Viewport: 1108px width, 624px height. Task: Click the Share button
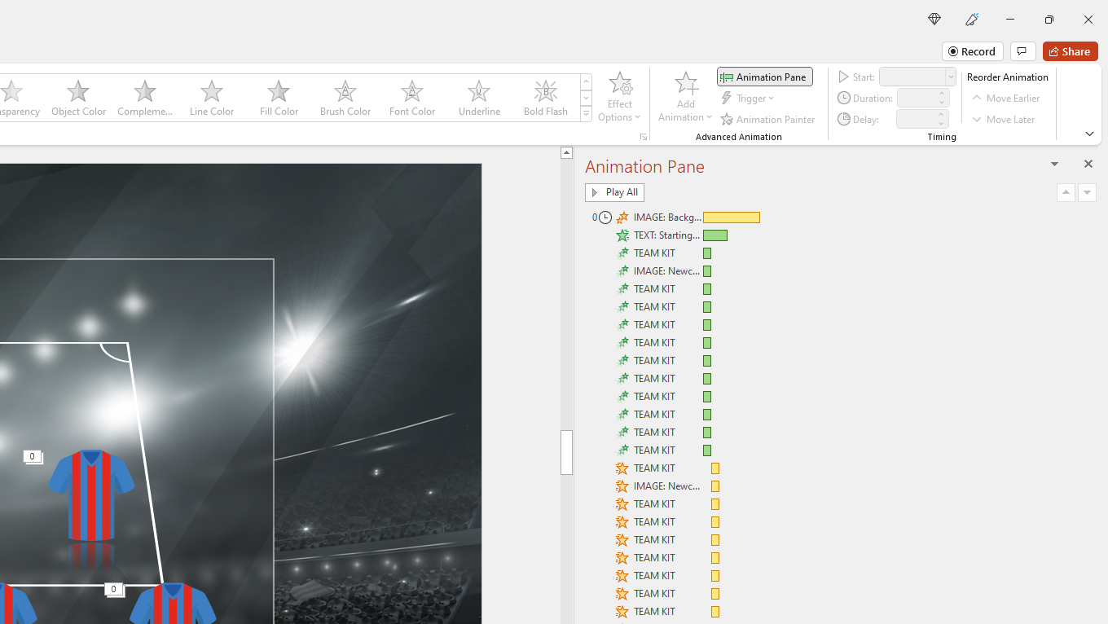(x=1070, y=51)
